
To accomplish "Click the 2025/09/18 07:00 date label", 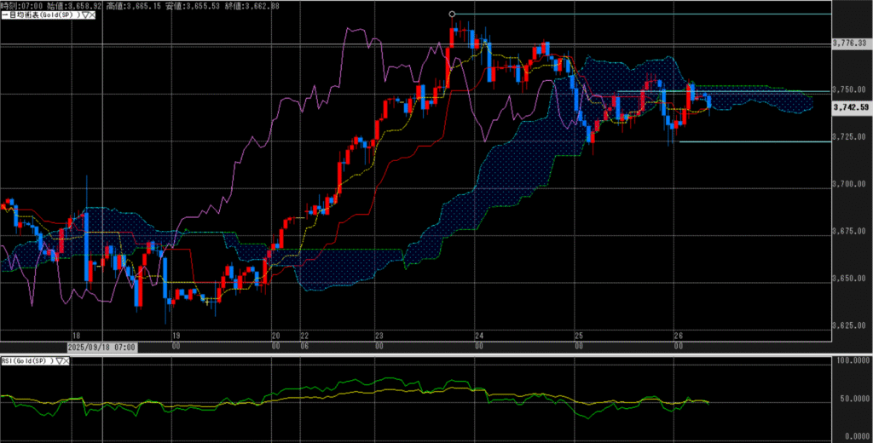I will pyautogui.click(x=101, y=348).
